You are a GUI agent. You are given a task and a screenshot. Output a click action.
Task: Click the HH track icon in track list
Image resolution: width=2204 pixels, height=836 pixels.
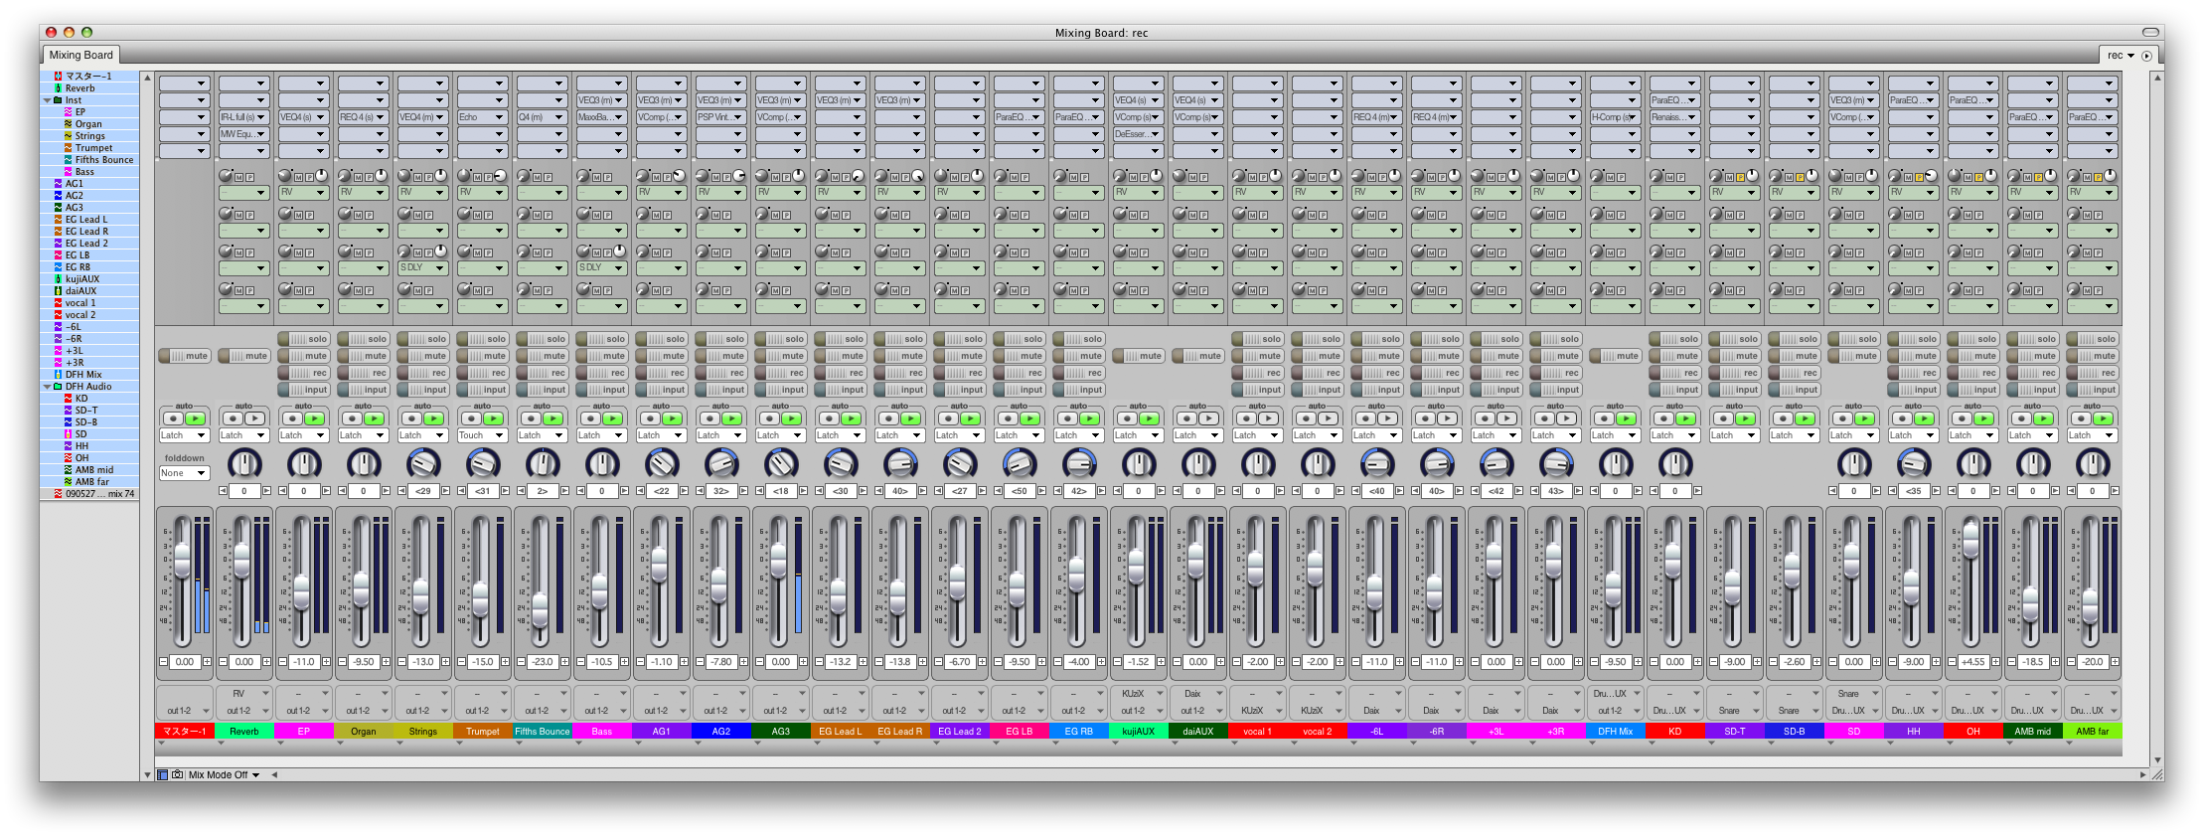click(69, 446)
